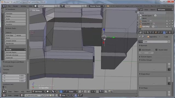Open the UV image editor type icon

pos(4,95)
